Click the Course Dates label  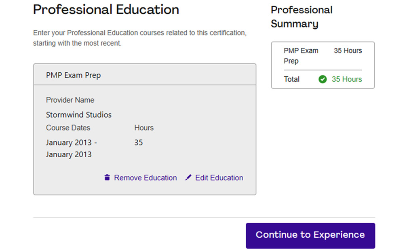point(68,128)
